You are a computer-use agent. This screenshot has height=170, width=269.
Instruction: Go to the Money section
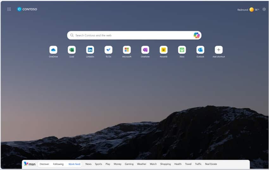point(117,164)
